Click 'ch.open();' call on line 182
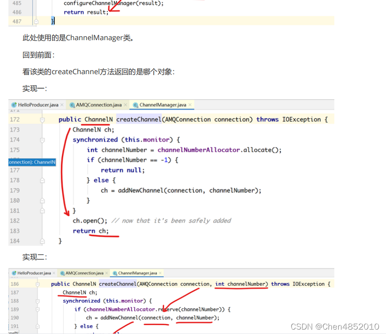Image resolution: width=386 pixels, height=334 pixels. pyautogui.click(x=90, y=221)
